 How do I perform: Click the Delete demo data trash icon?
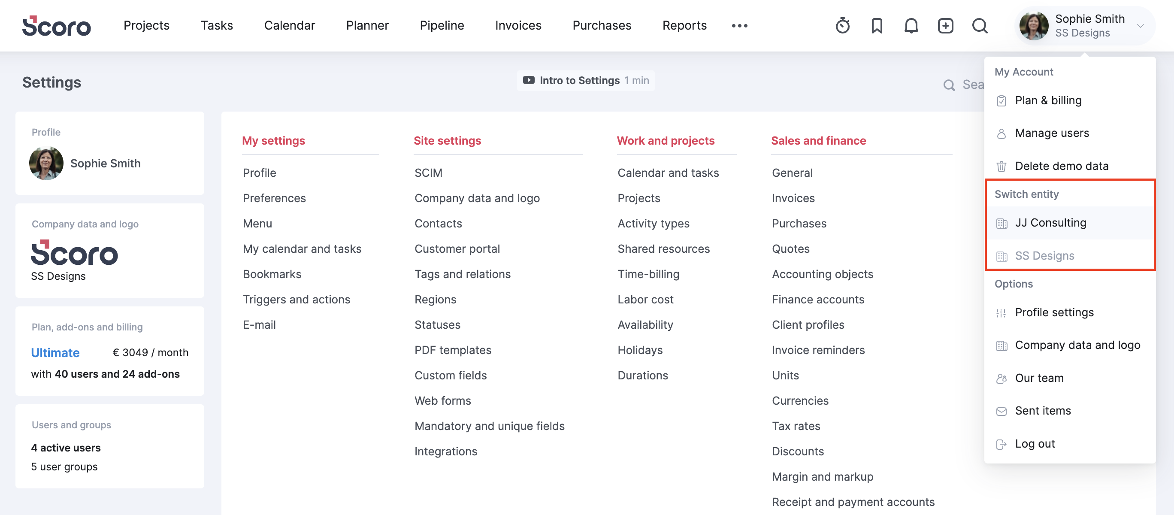1001,167
